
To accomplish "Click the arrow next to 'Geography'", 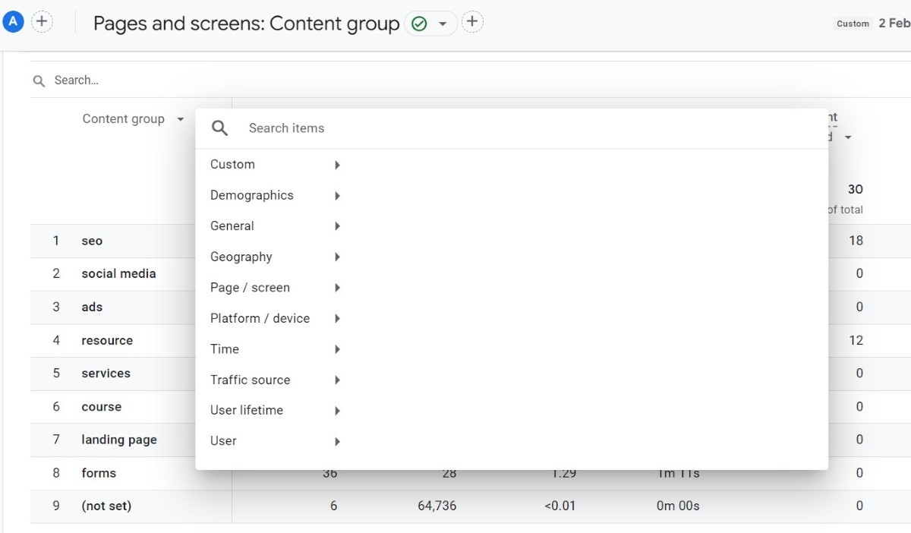I will (337, 257).
